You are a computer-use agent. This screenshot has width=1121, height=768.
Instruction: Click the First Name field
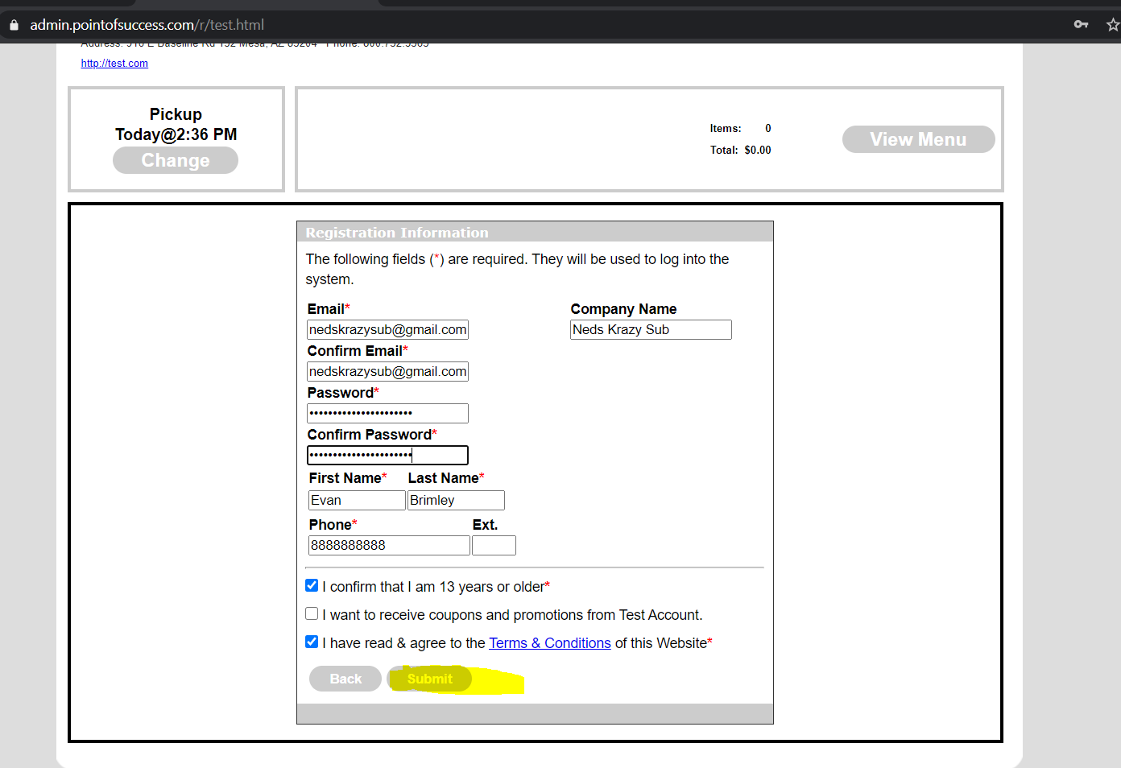tap(357, 501)
